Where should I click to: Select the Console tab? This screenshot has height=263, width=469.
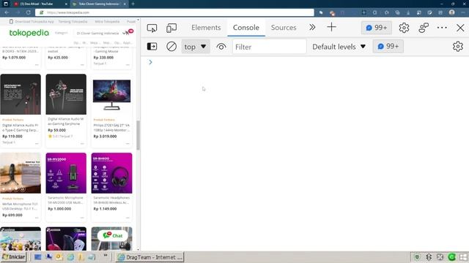tap(246, 28)
